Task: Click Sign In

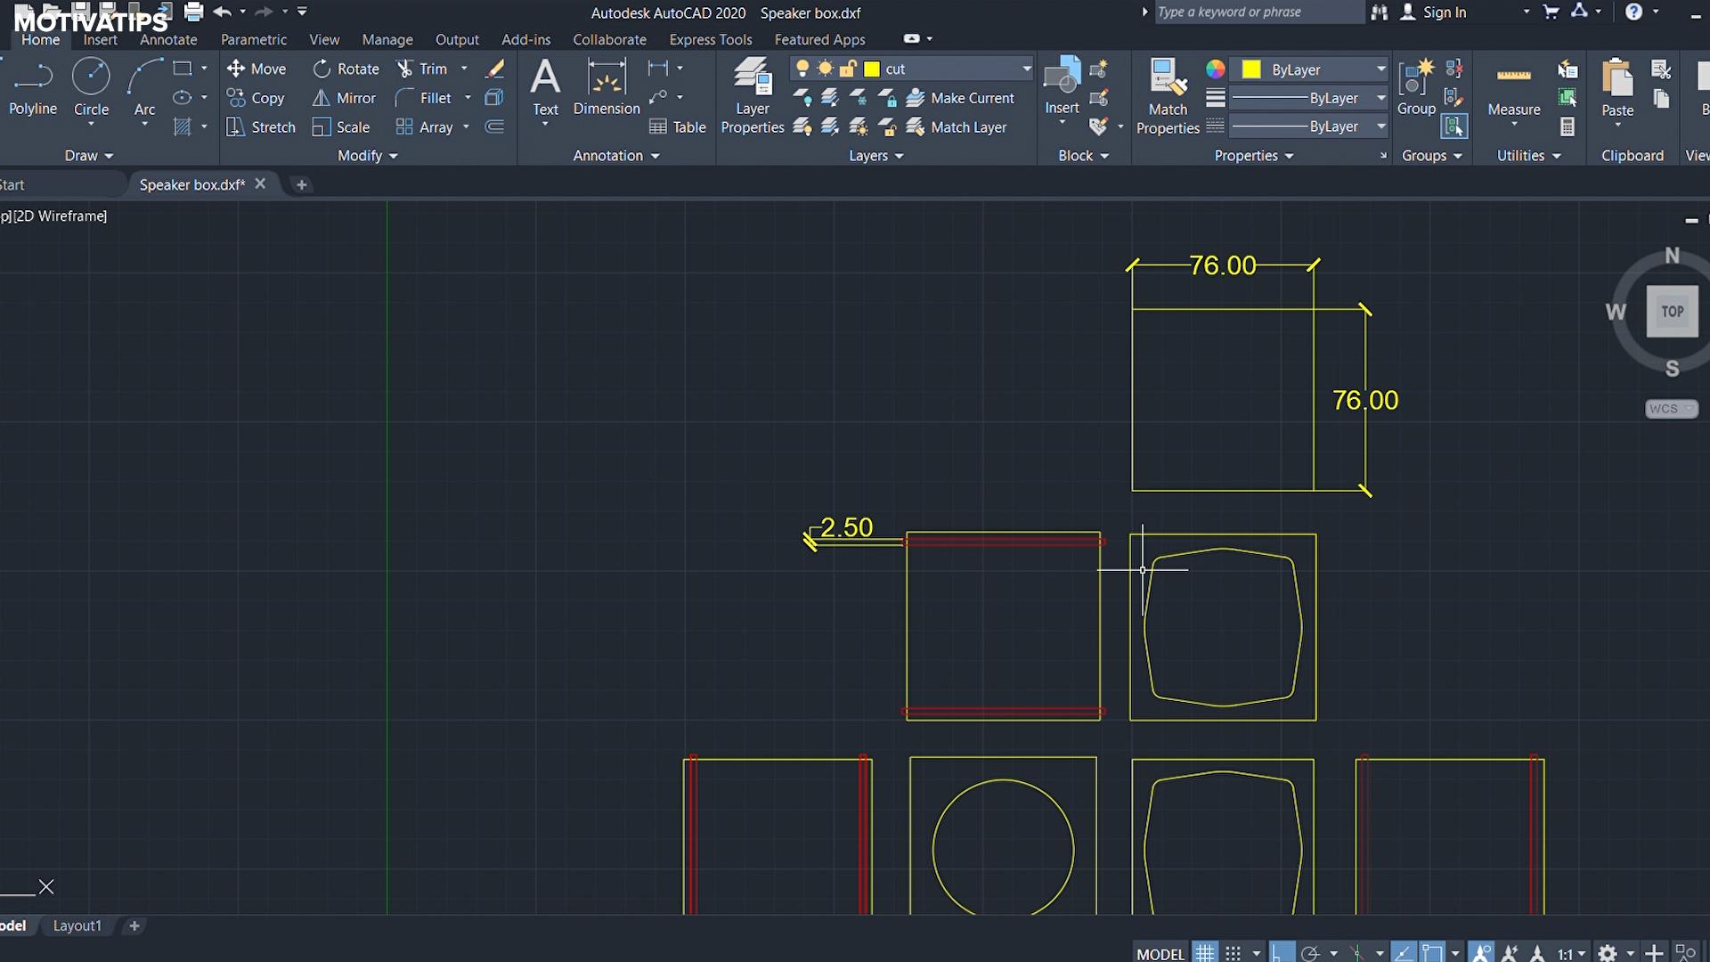Action: pos(1433,12)
